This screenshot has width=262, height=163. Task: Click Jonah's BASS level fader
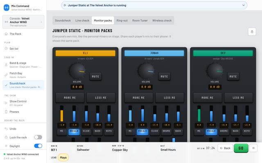pos(178,114)
